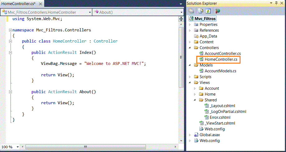
Task: Expand the Home views folder
Action: click(195, 94)
